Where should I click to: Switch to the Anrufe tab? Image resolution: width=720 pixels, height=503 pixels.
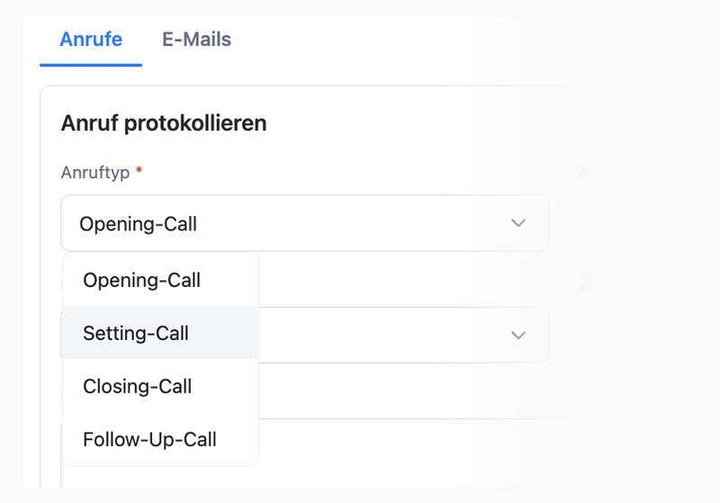90,40
